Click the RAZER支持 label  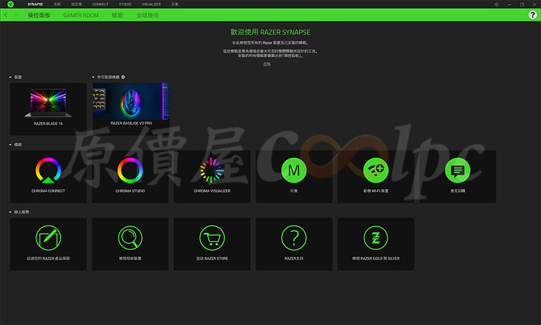click(294, 259)
